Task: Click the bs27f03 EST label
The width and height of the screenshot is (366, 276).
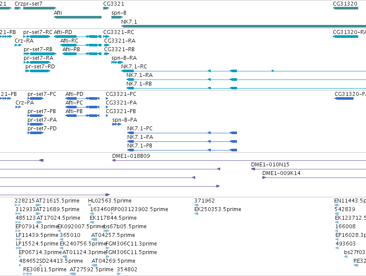Action: pos(354,253)
